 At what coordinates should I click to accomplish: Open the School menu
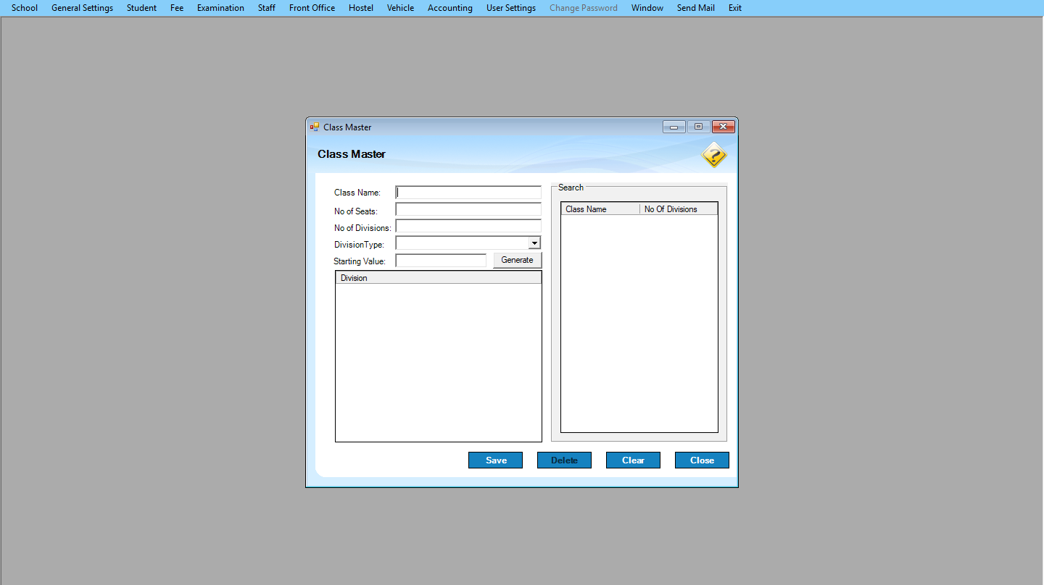25,8
